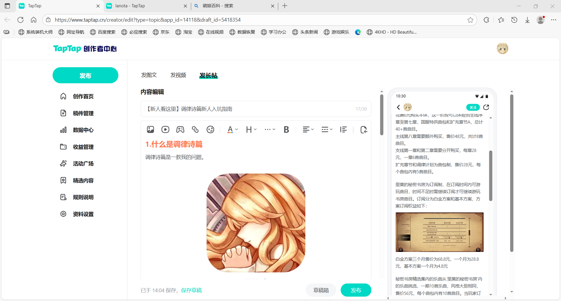Screen dimensions: 561x301
Task: Open the browser downloads icon
Action: (527, 20)
